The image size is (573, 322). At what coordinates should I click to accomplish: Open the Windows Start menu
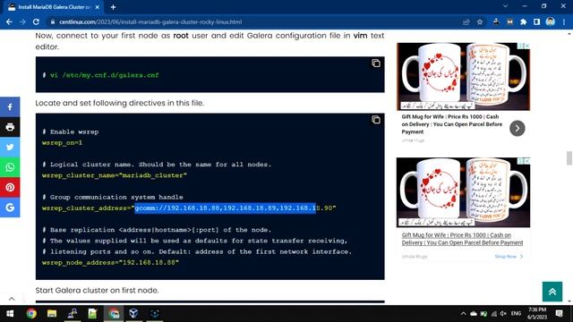pyautogui.click(x=10, y=314)
